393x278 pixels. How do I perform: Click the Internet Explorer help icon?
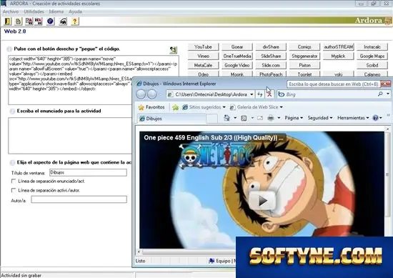click(375, 118)
